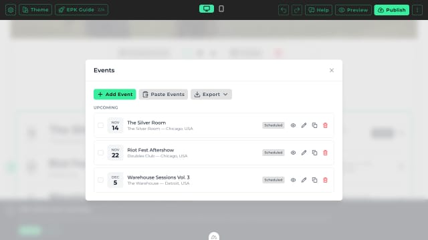
Task: Select Riot Fest Aftershow event checkbox
Action: (100, 153)
